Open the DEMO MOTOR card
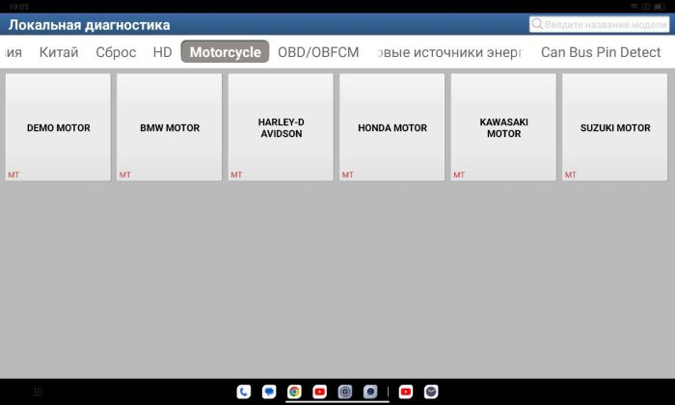The height and width of the screenshot is (405, 675). click(x=58, y=127)
